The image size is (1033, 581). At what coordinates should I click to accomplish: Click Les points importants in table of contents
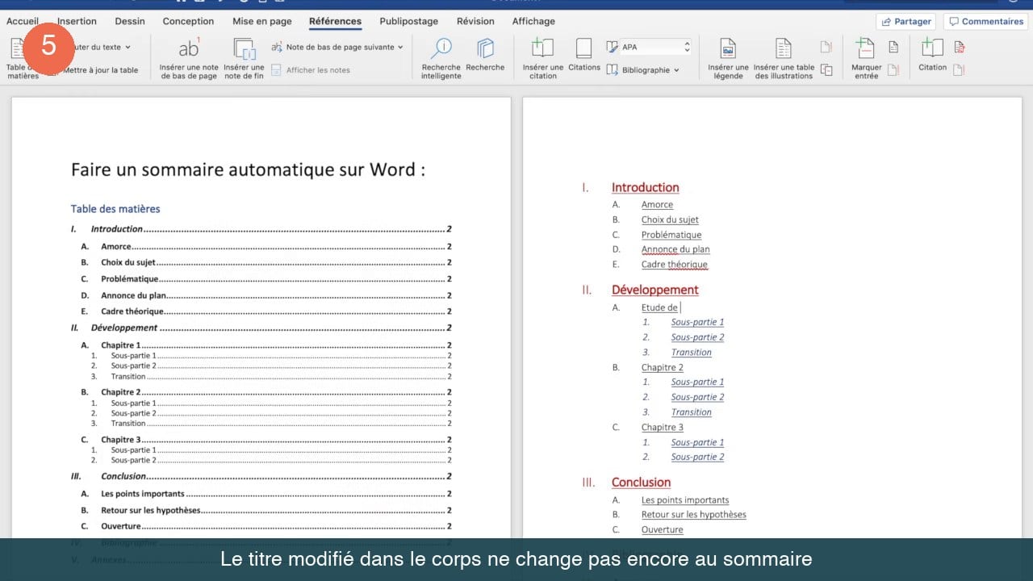(x=266, y=494)
